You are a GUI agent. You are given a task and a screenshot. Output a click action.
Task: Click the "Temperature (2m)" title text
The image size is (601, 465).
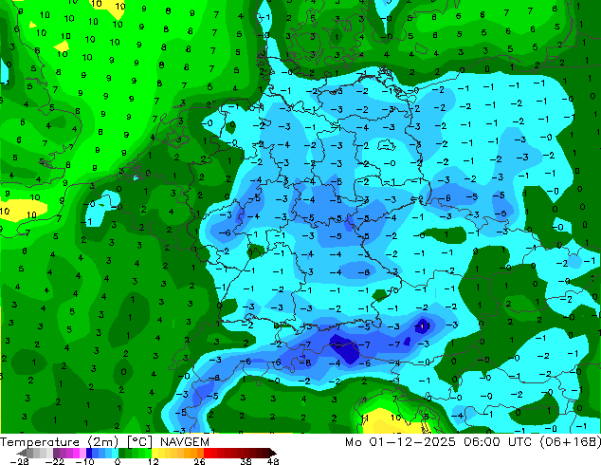pos(60,442)
